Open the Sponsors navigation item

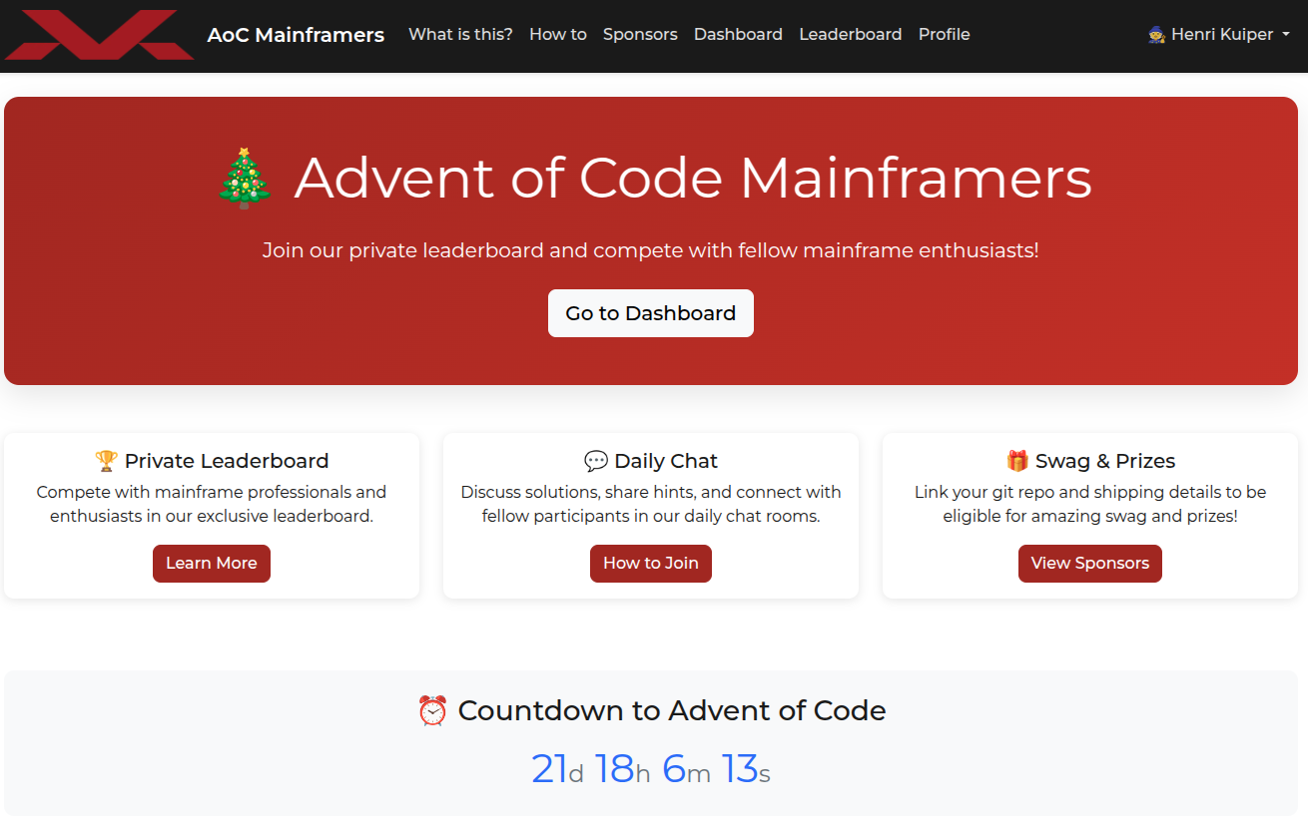(x=640, y=34)
